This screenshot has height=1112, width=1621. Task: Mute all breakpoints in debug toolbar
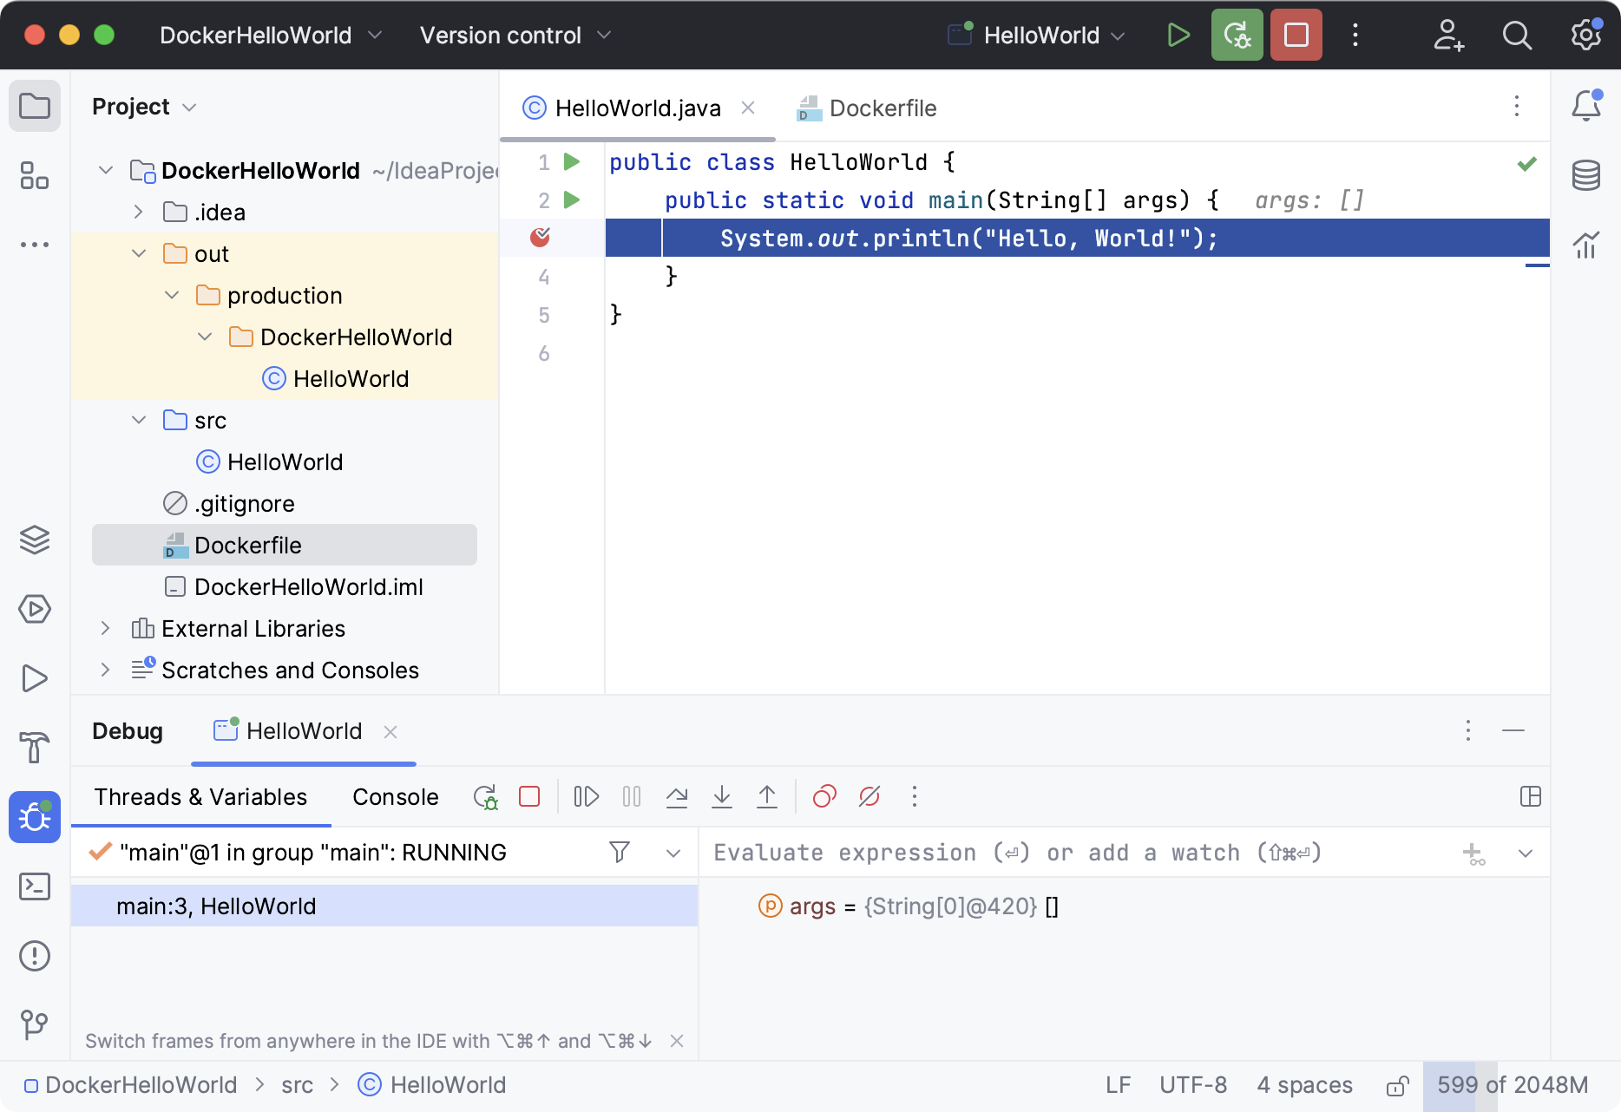[x=868, y=796]
